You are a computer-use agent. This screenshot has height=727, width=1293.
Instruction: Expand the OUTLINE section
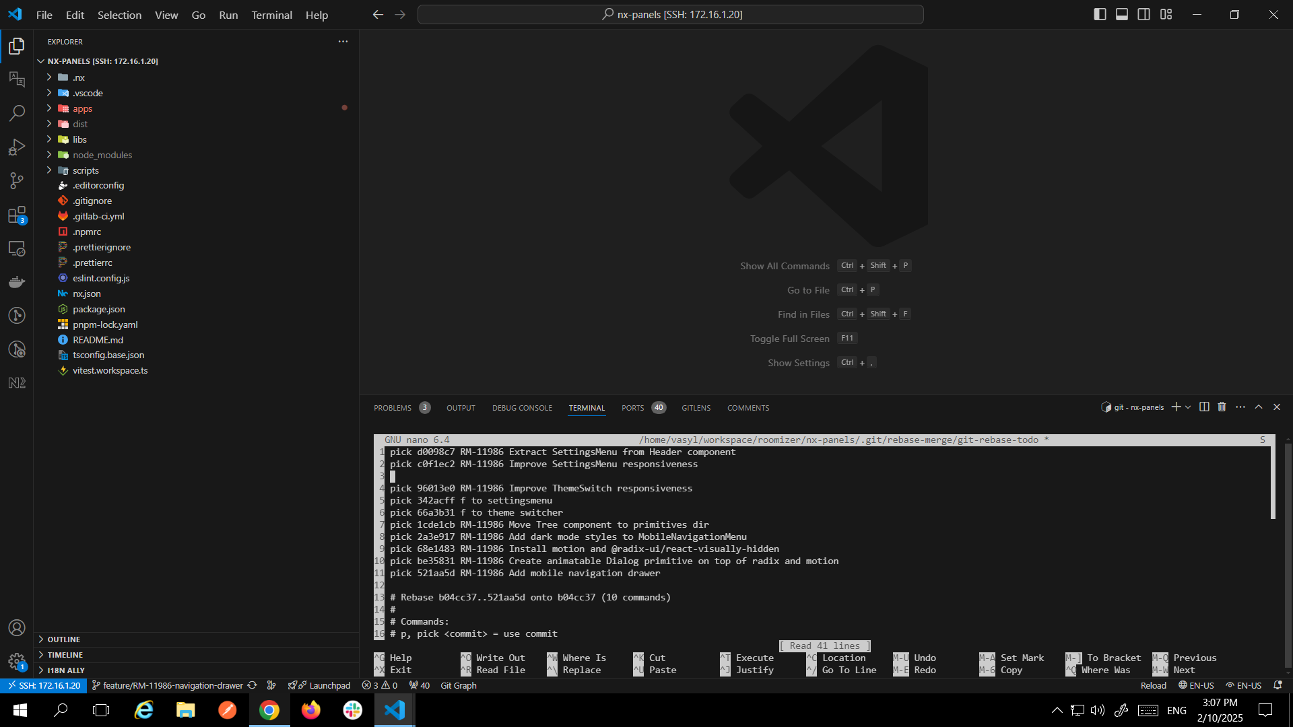click(x=197, y=639)
